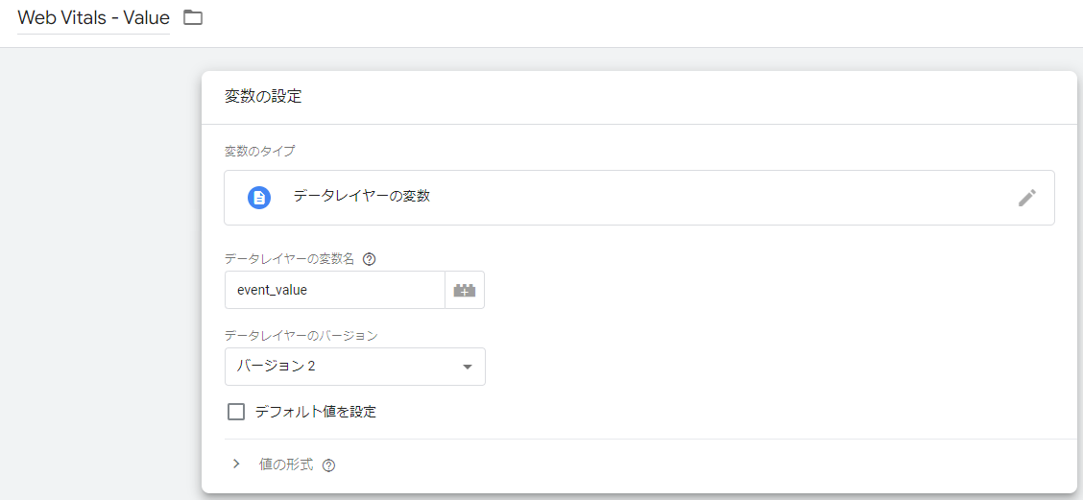
Task: Click the データレイヤーのバージョン label
Action: point(301,335)
